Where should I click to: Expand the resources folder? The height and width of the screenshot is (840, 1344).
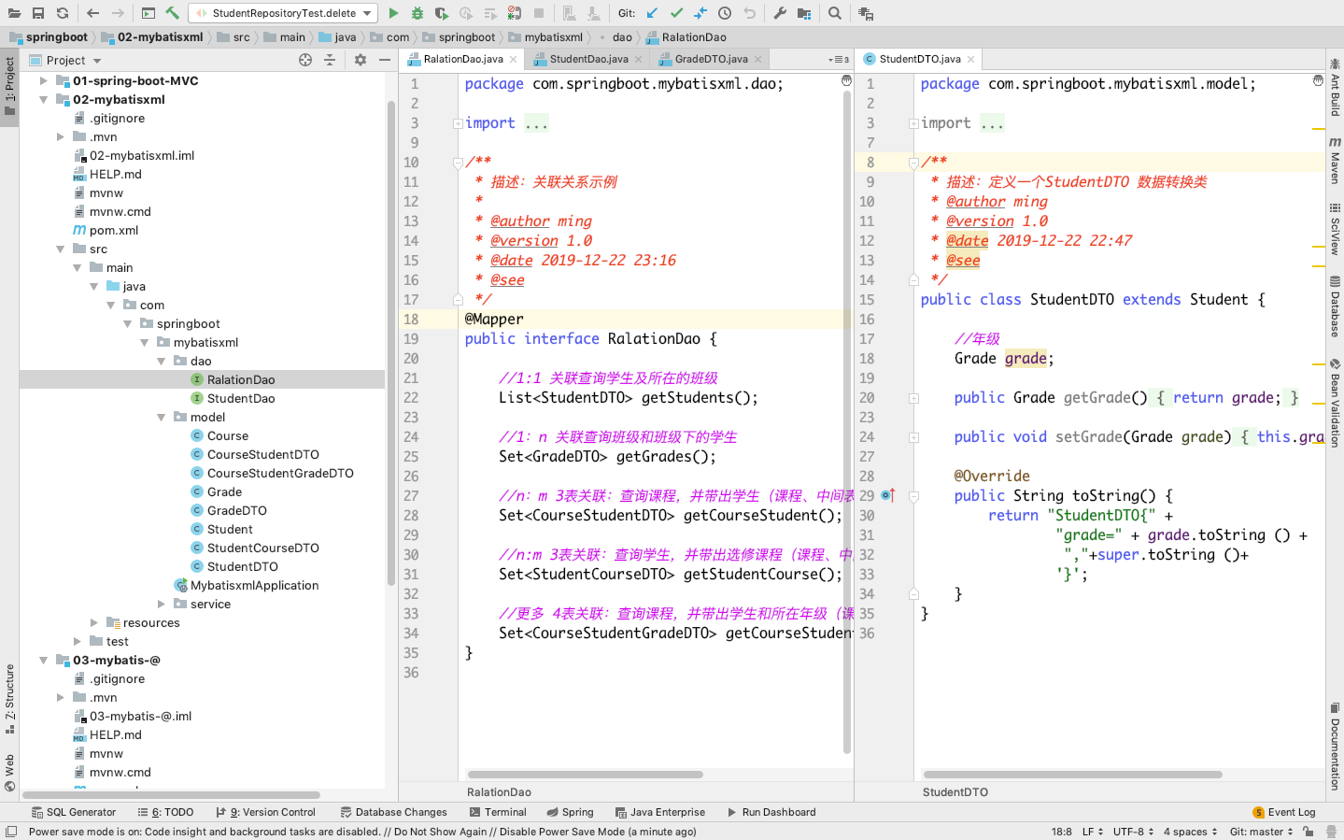coord(93,623)
